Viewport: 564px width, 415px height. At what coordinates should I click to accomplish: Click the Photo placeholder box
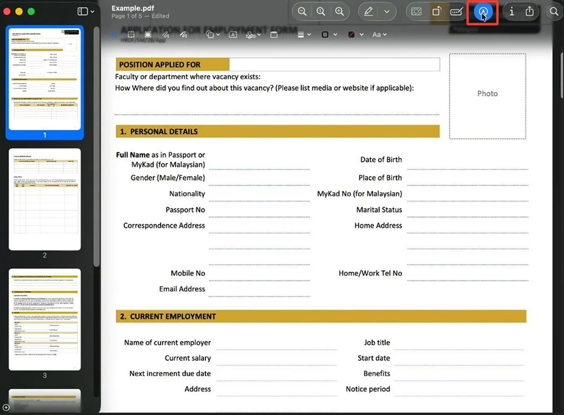click(x=487, y=96)
